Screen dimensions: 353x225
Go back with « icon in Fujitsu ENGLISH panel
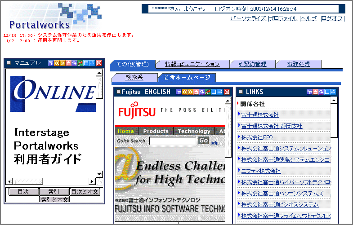pyautogui.click(x=185, y=92)
